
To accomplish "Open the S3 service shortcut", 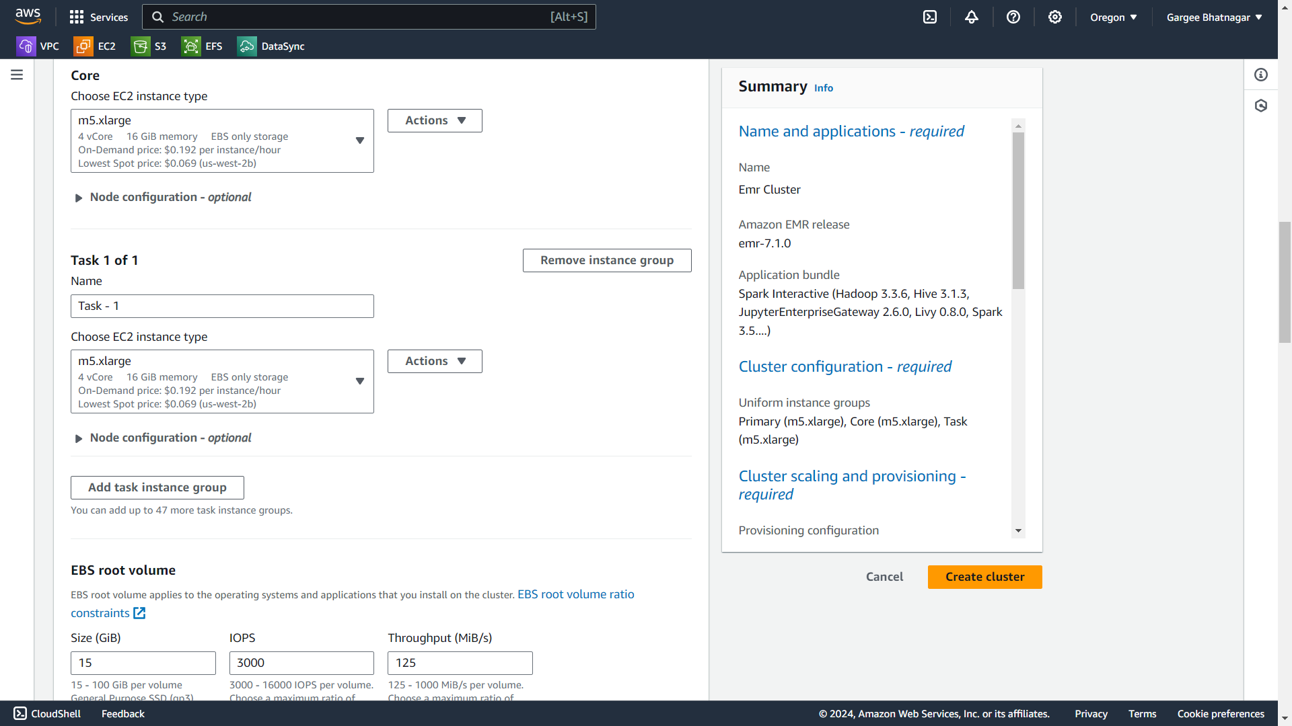I will (149, 46).
